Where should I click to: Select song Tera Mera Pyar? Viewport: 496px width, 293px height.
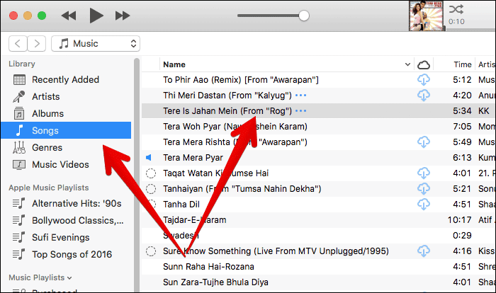pos(193,157)
